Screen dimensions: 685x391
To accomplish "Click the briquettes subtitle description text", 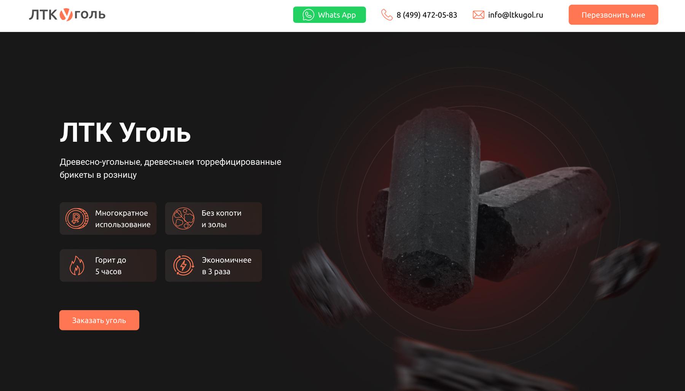I will click(x=170, y=168).
